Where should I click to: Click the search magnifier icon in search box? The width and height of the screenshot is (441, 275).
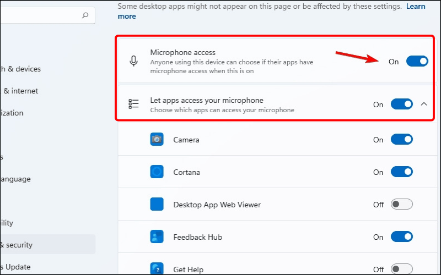click(85, 16)
